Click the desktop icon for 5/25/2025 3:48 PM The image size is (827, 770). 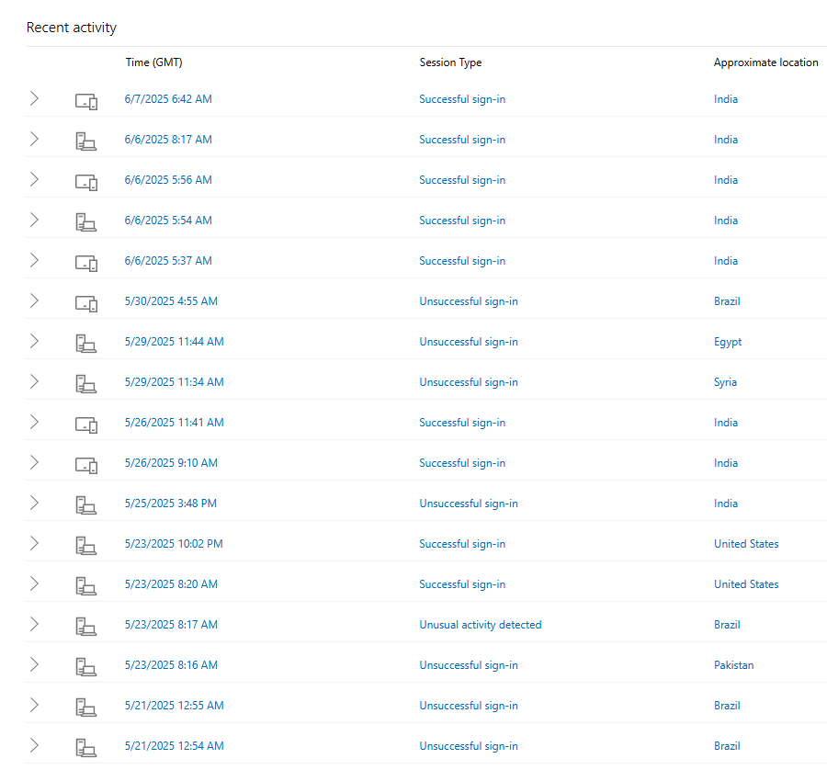pos(86,505)
